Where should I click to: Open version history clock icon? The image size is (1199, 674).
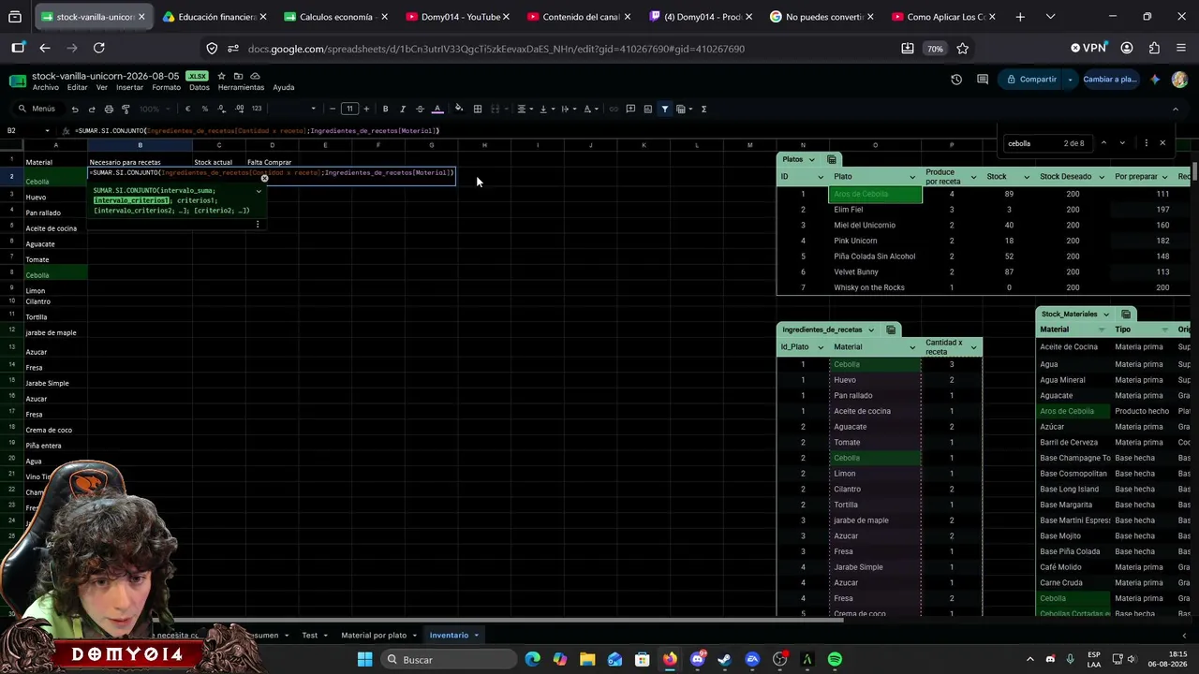point(956,80)
